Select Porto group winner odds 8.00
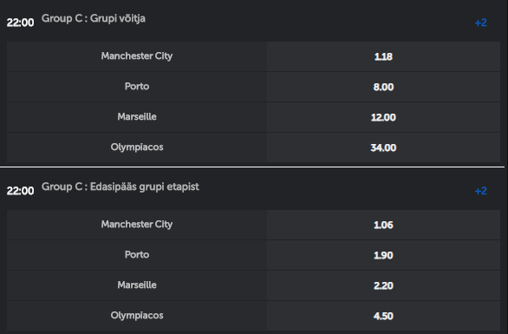Image resolution: width=508 pixels, height=334 pixels. 383,87
